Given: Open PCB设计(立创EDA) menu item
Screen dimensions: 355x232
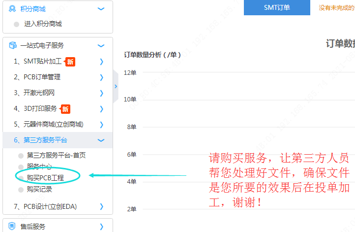Looking at the screenshot, I should 45,206.
